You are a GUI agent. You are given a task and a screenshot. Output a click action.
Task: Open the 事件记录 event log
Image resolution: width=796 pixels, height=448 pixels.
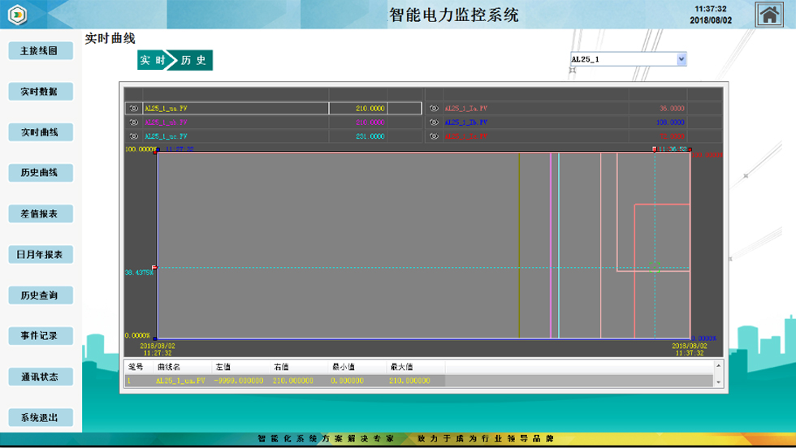[x=40, y=336]
